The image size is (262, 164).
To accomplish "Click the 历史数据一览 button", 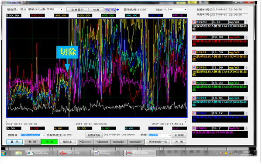I will tap(158, 142).
